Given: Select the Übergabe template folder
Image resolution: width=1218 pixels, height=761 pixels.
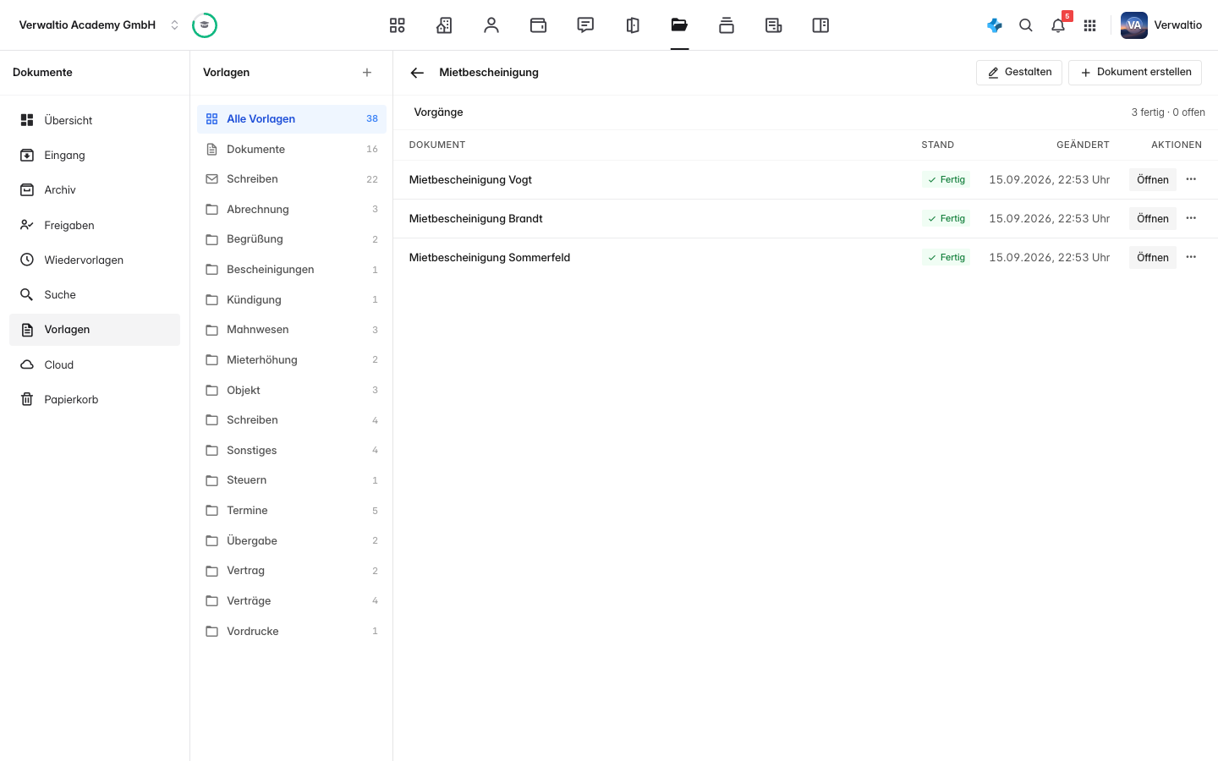Looking at the screenshot, I should point(292,541).
